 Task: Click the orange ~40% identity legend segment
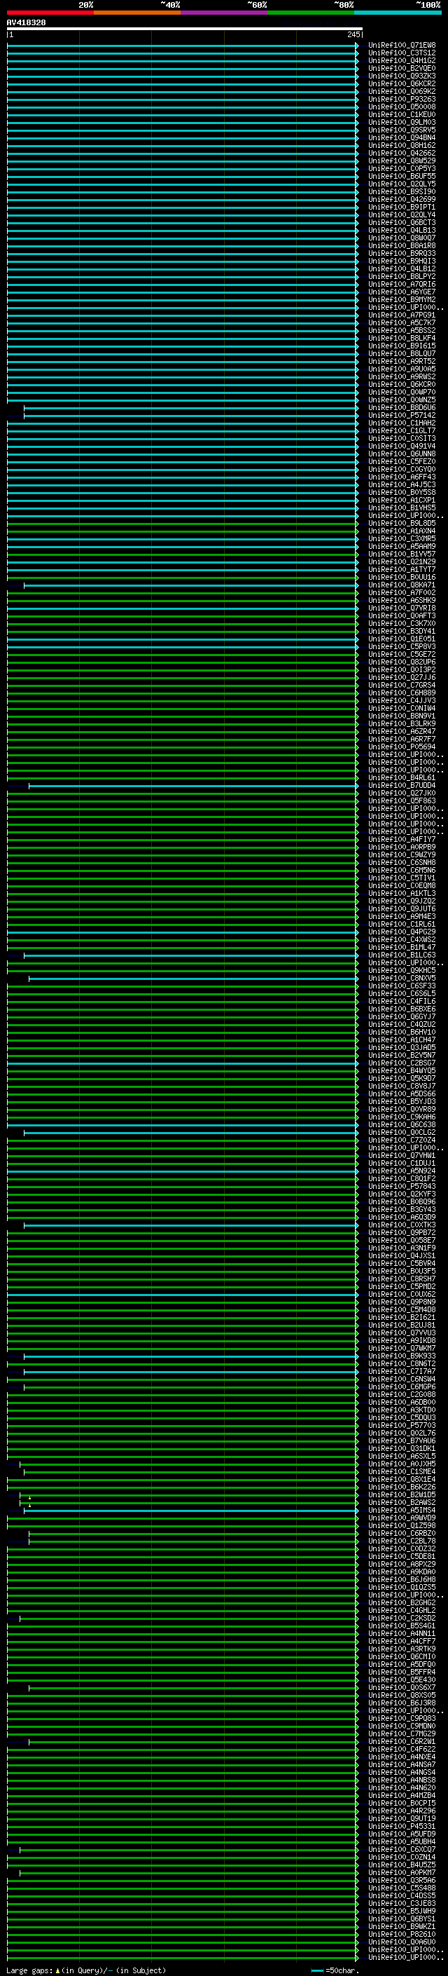(x=137, y=13)
